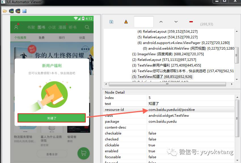Click the search magnifier in app screenshot
The image size is (241, 163).
(x=87, y=27)
